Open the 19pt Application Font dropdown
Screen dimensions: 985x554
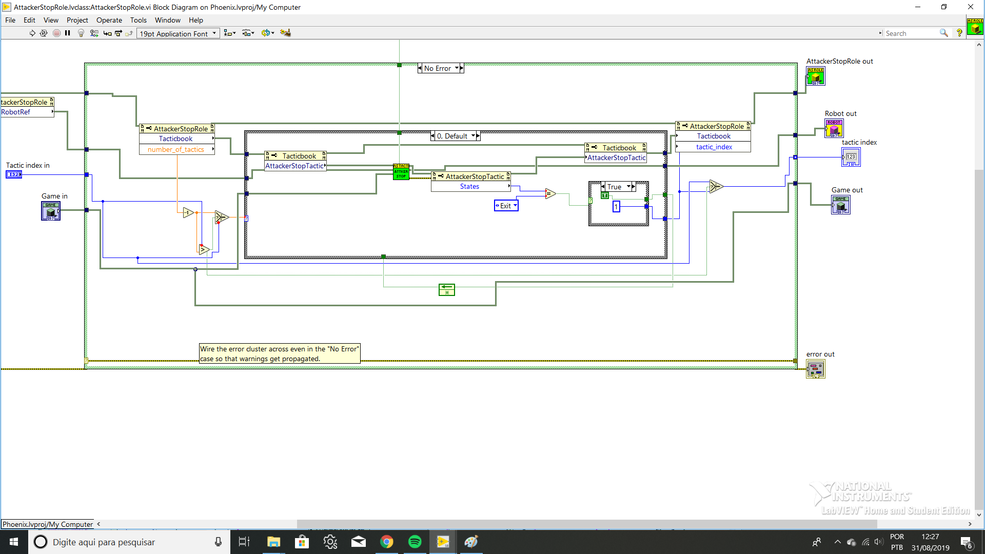pyautogui.click(x=178, y=34)
